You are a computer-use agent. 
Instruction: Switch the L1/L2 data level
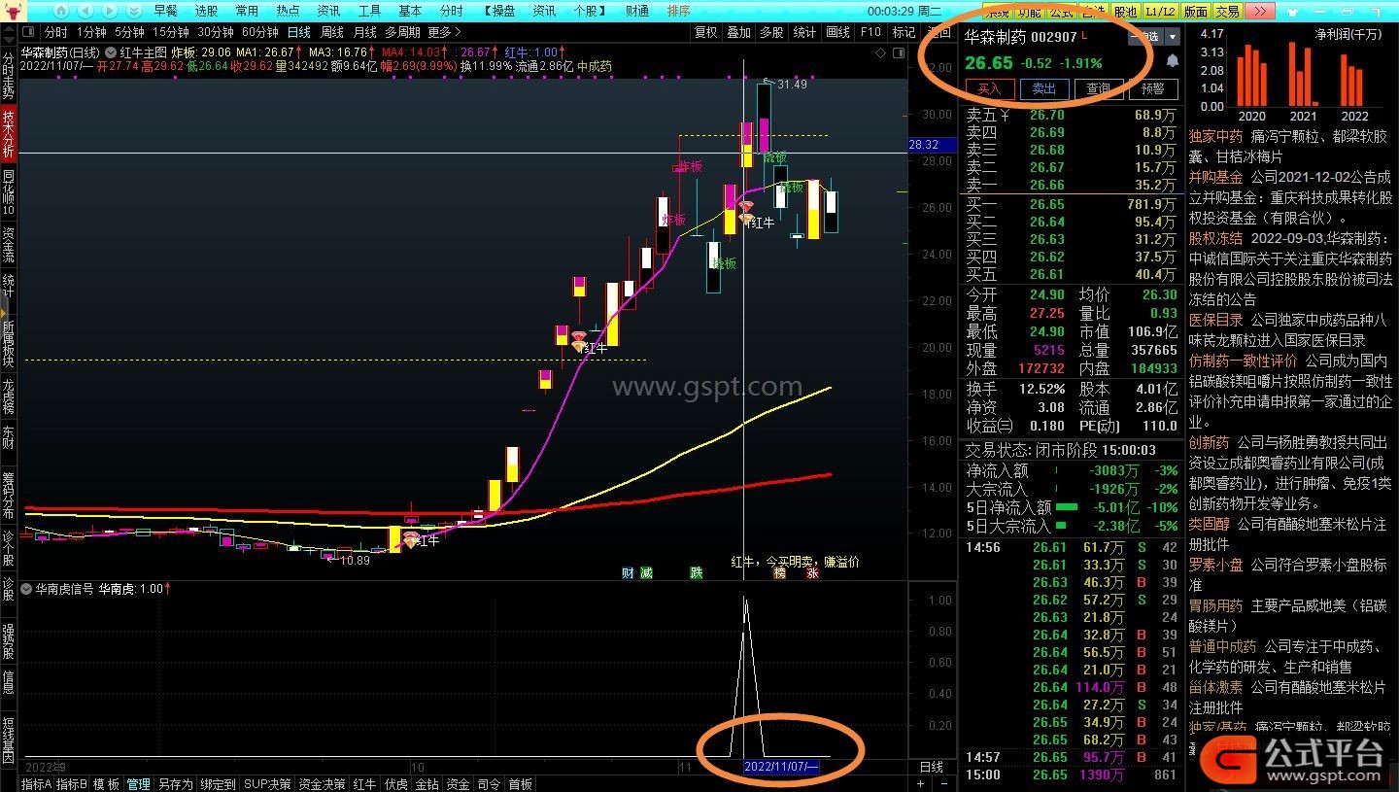pyautogui.click(x=1160, y=12)
